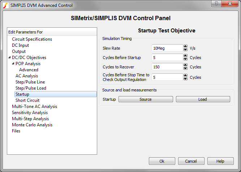
Task: Decrease Cycles Before Startup with down arrow
Action: (x=185, y=59)
